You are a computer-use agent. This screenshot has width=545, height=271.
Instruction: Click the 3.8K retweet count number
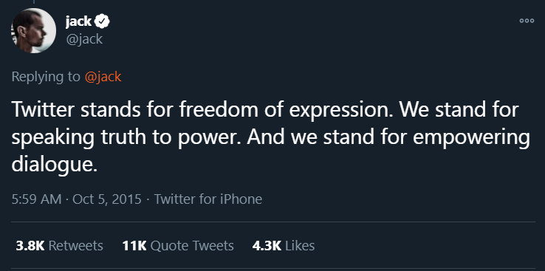click(30, 246)
